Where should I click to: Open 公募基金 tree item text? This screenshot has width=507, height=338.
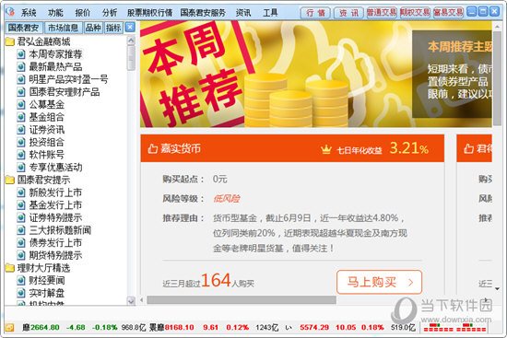[47, 105]
